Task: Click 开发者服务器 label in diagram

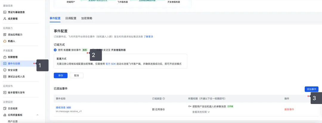Action: click(x=174, y=2)
